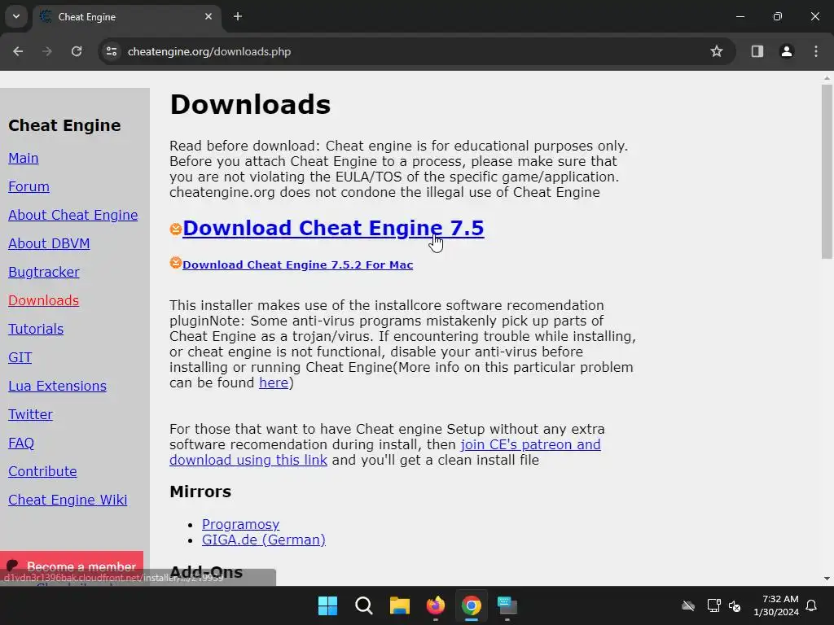Open GIT sidebar link
The width and height of the screenshot is (834, 625).
20,357
